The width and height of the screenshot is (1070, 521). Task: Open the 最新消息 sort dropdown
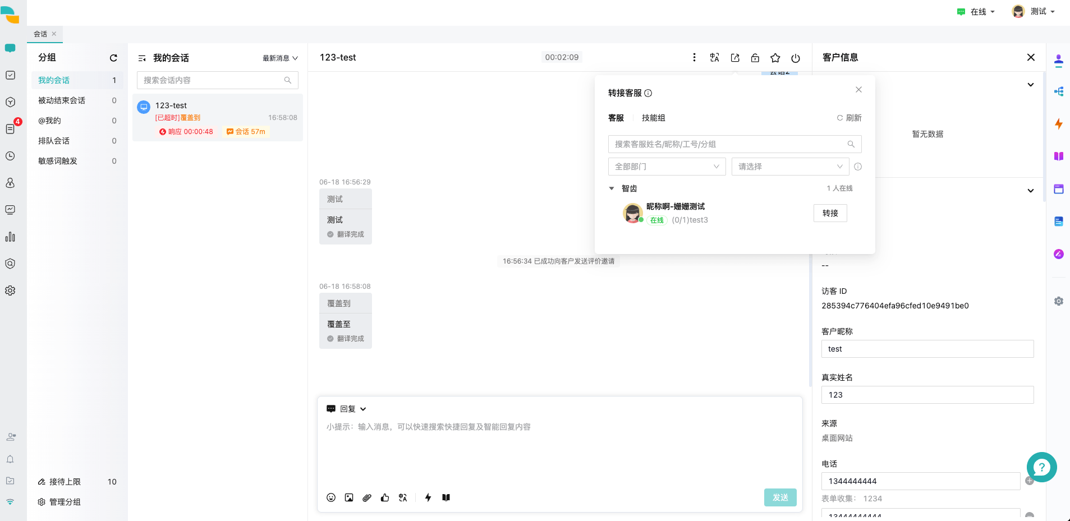[x=281, y=58]
